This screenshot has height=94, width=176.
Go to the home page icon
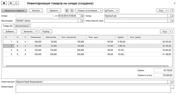click(4, 3)
